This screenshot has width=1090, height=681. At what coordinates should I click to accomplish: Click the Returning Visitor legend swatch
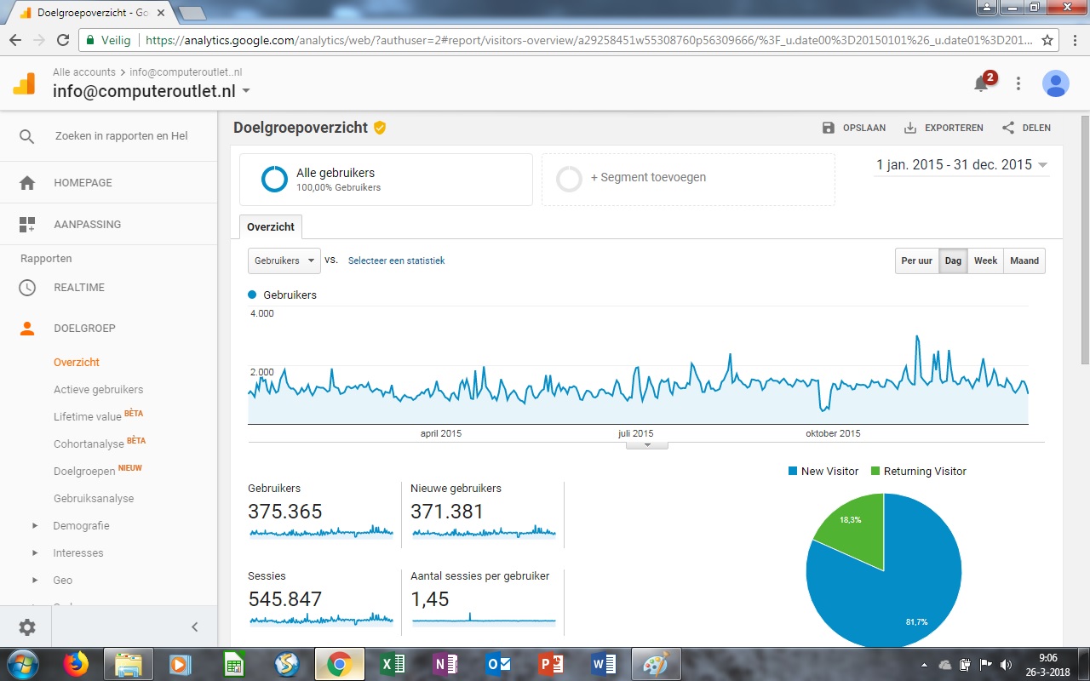click(x=876, y=472)
